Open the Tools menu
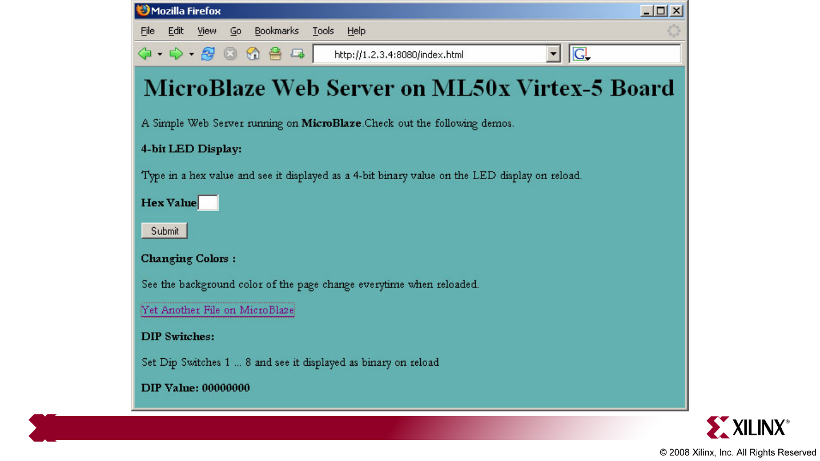This screenshot has height=461, width=820. point(323,31)
